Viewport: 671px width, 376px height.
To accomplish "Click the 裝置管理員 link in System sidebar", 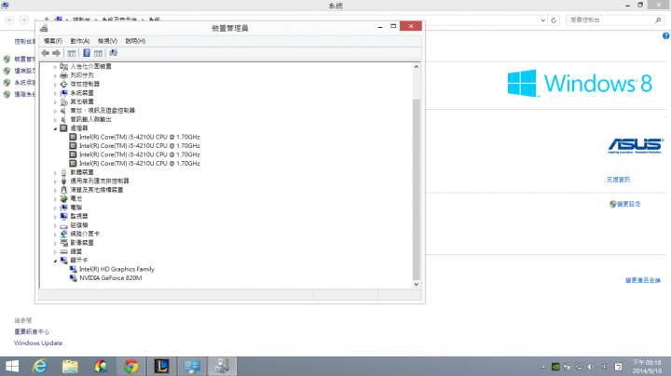I will pos(24,59).
